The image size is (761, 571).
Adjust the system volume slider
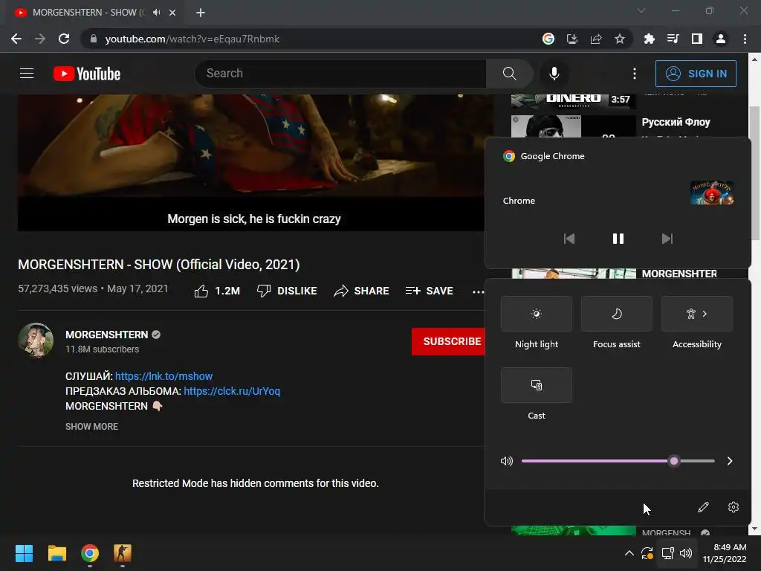pyautogui.click(x=618, y=461)
